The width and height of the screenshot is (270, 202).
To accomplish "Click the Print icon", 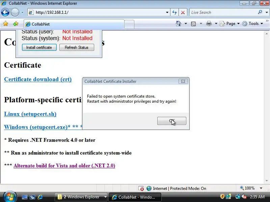I will 209,24.
